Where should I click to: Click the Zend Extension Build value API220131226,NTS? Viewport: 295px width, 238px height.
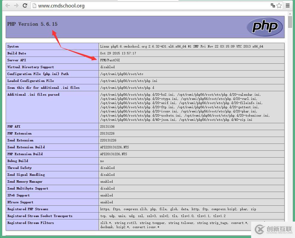click(x=114, y=147)
